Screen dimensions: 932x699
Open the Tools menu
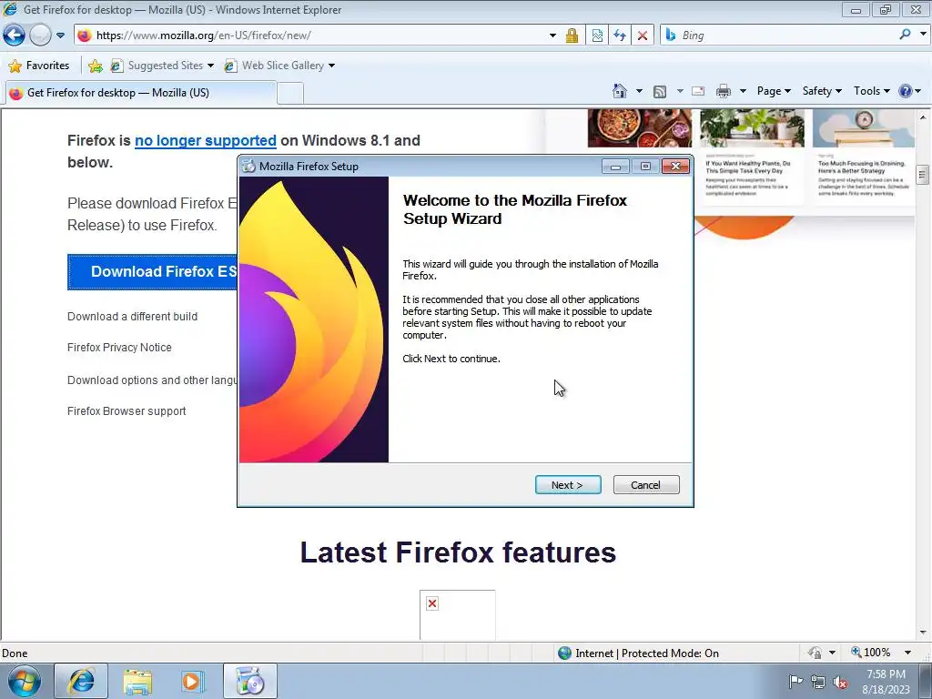click(871, 91)
